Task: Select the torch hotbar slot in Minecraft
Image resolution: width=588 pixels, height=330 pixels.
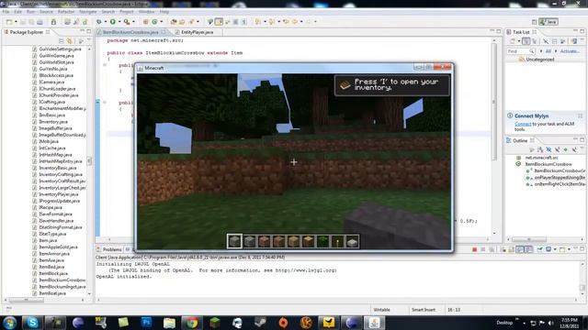Action: pyautogui.click(x=337, y=241)
